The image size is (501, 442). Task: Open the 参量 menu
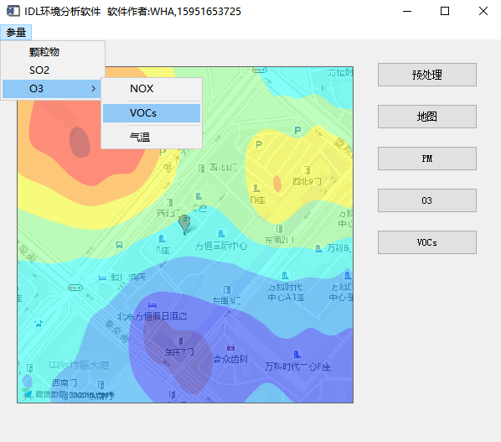point(16,33)
